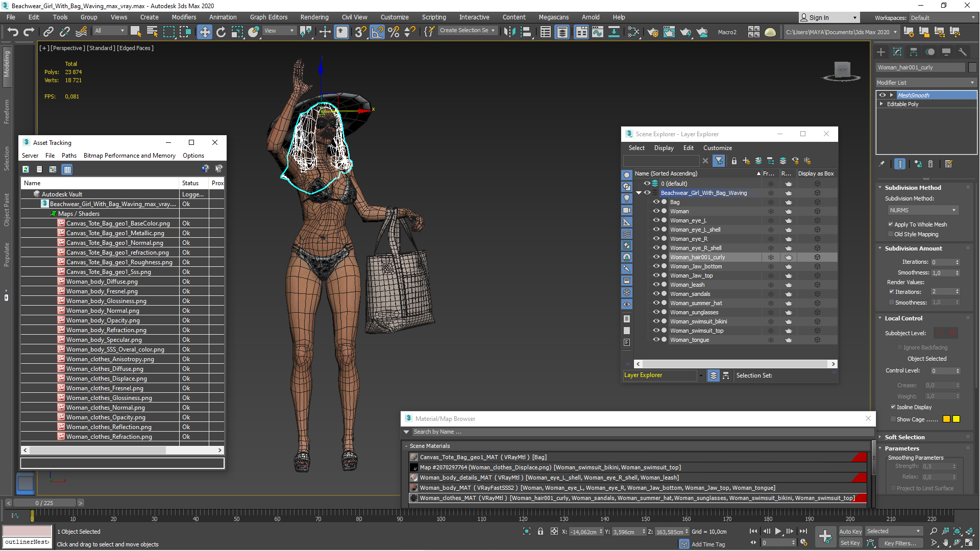Open the Hierarchy command panel tab
Viewport: 980px width, 551px height.
[x=914, y=52]
